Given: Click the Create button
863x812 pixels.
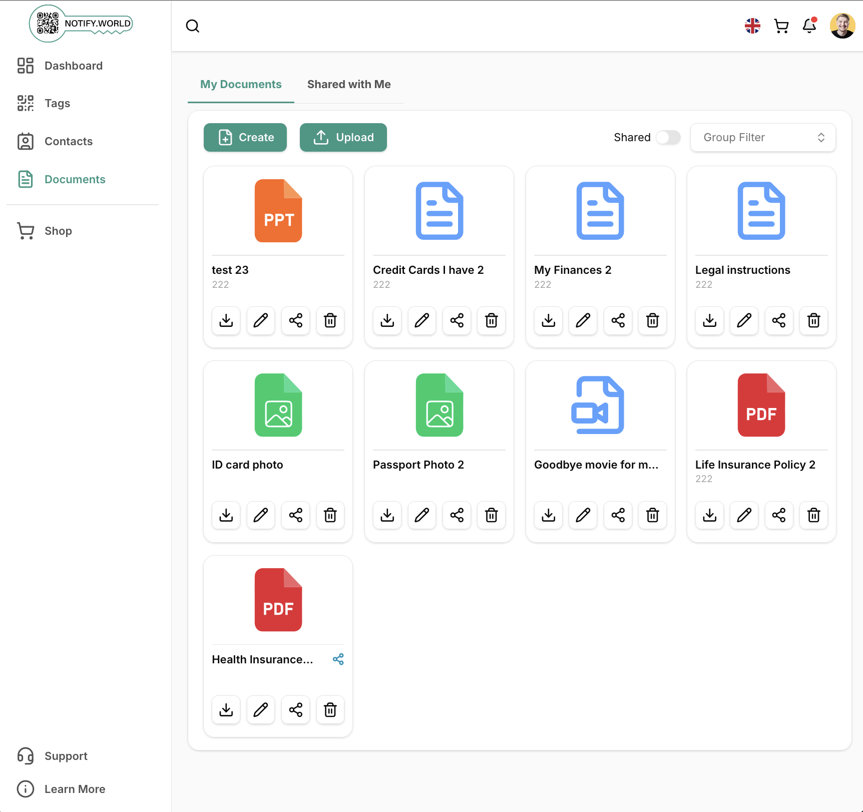Looking at the screenshot, I should tap(245, 138).
